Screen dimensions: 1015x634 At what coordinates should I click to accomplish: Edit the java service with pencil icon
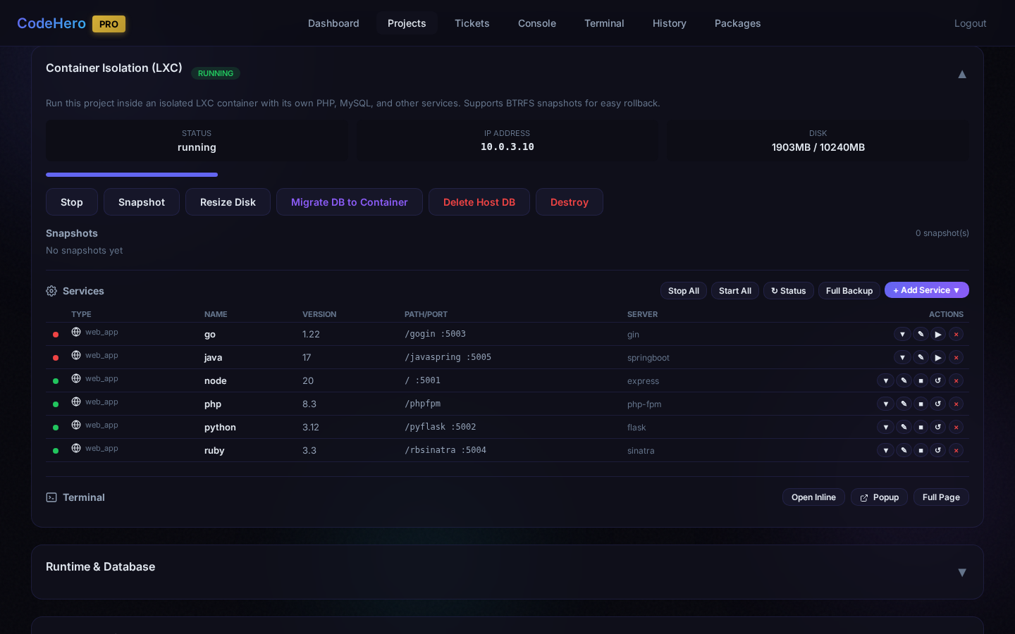point(921,358)
